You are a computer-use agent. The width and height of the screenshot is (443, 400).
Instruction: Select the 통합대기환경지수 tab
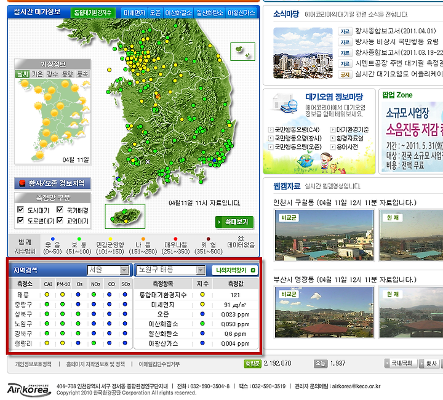93,13
